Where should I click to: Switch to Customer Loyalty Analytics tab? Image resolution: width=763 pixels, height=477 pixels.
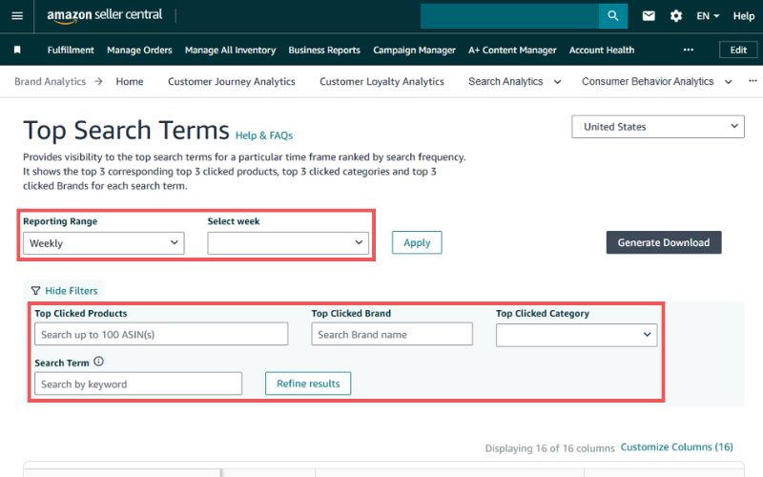point(382,81)
